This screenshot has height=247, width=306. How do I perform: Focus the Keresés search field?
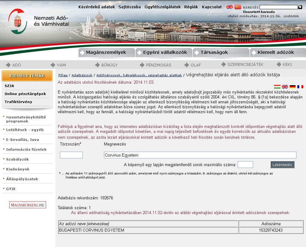click(279, 7)
